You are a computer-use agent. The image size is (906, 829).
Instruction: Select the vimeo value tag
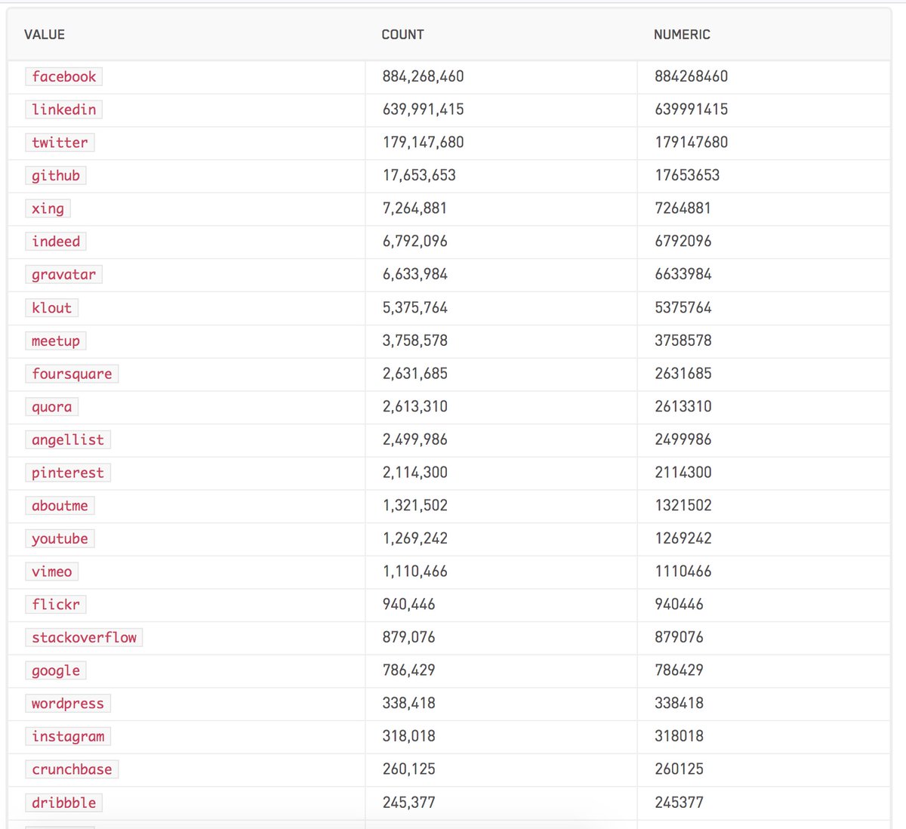coord(52,572)
